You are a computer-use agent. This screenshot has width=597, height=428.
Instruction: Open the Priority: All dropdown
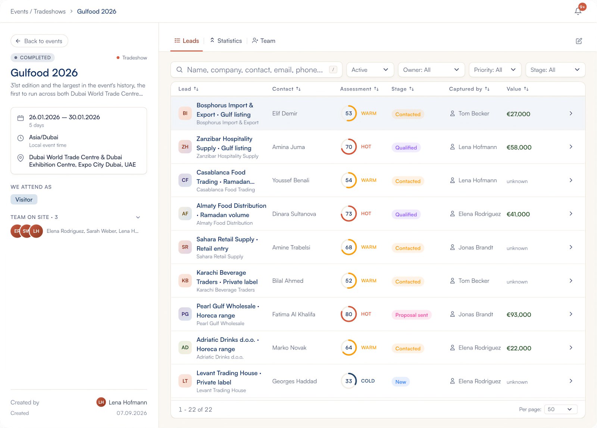pyautogui.click(x=495, y=70)
